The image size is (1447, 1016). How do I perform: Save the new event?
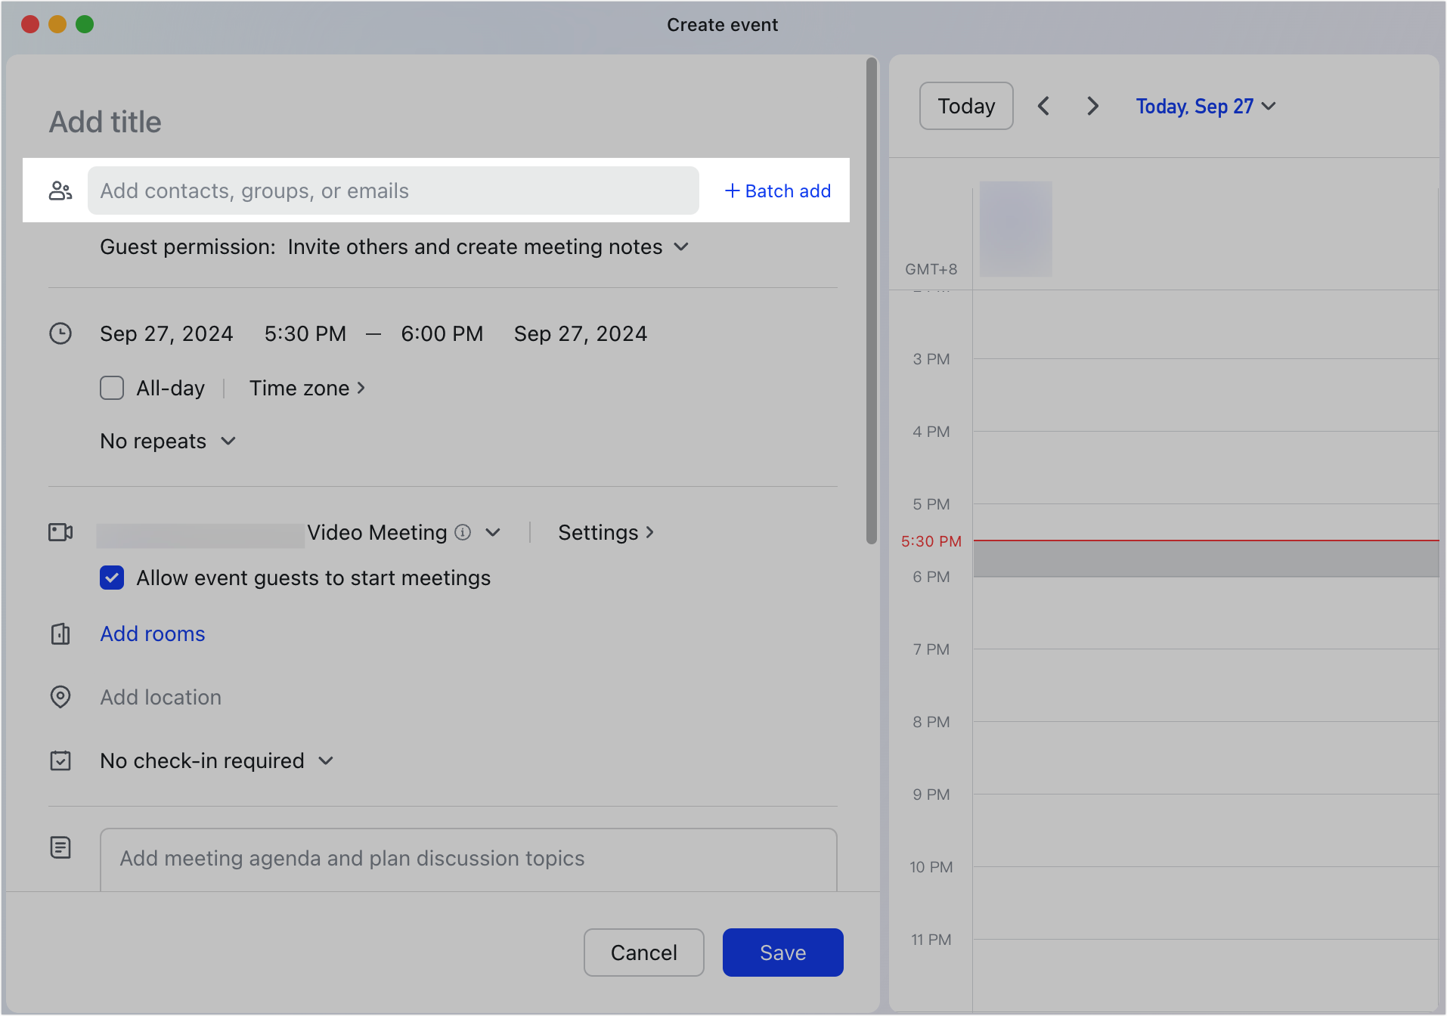tap(782, 952)
